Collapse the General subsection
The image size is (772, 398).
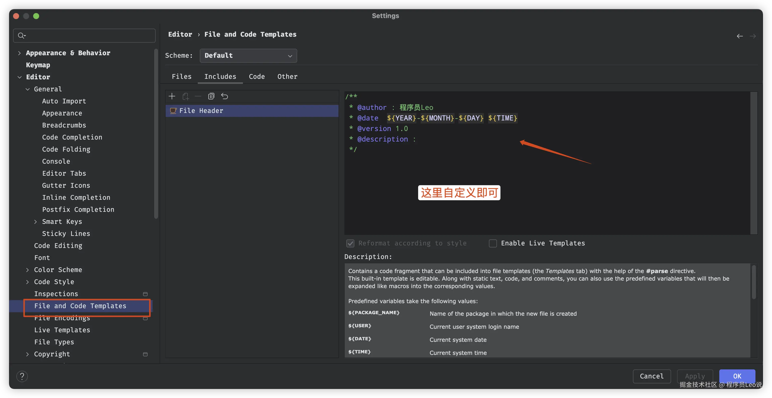[28, 89]
